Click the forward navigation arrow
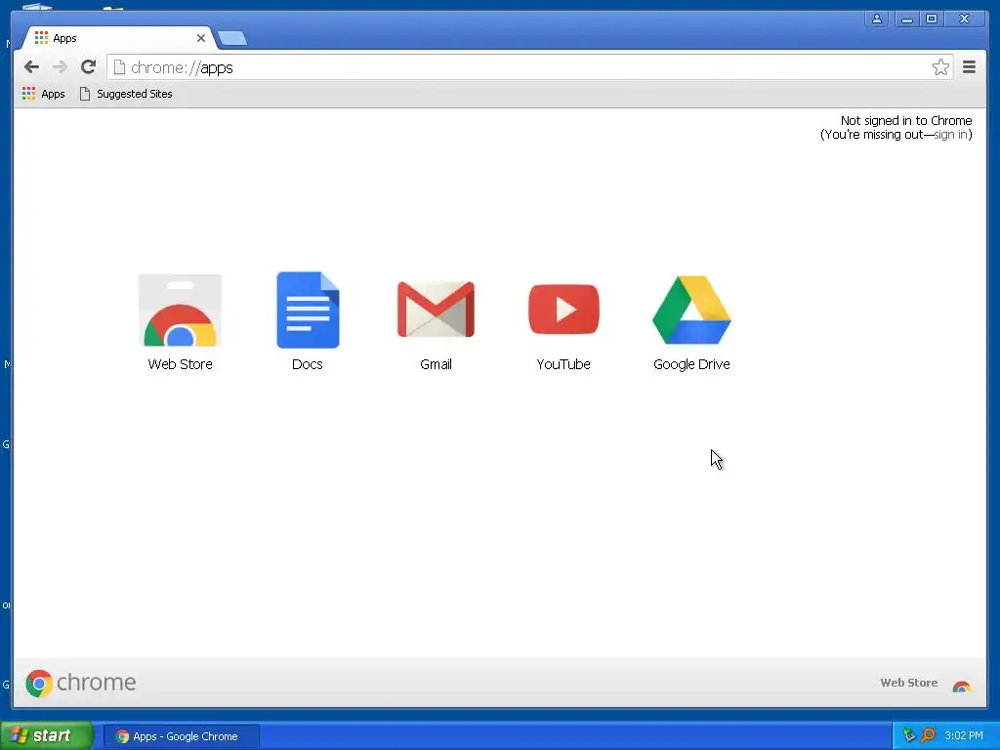 60,67
